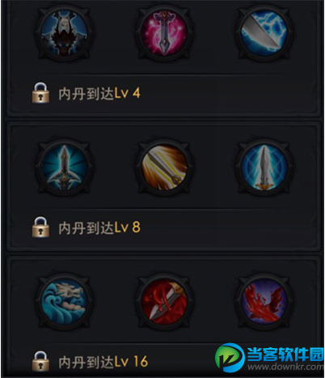Open the www.downkr.com watermark link
325x378 pixels.
285,367
